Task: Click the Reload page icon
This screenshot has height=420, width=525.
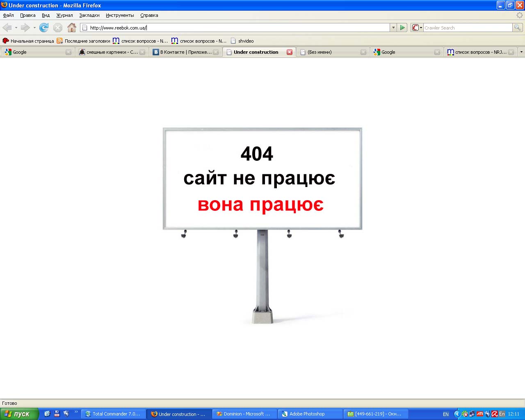Action: coord(44,27)
